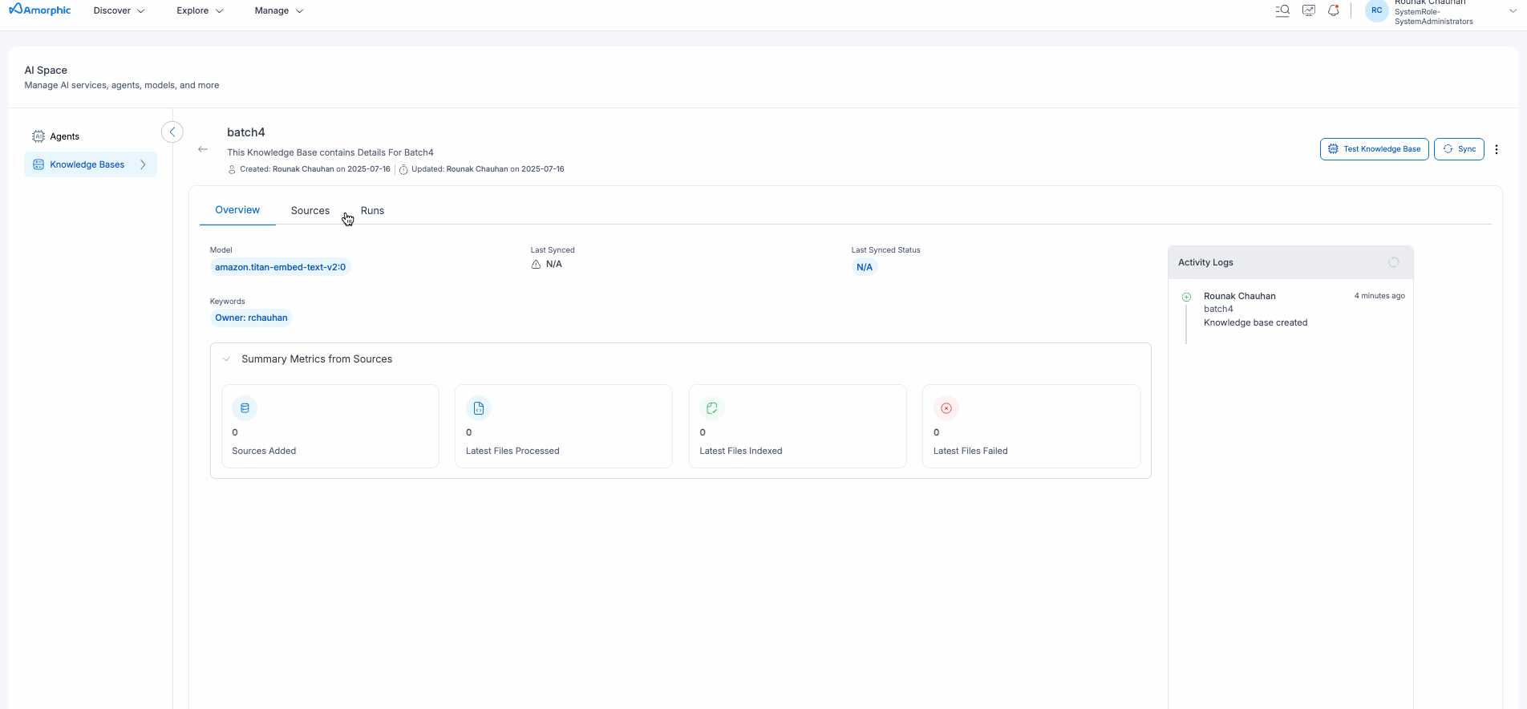1527x709 pixels.
Task: Collapse the Summary Metrics from Sources section
Action: [x=226, y=359]
